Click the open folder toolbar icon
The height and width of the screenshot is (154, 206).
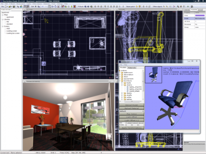click(10, 7)
